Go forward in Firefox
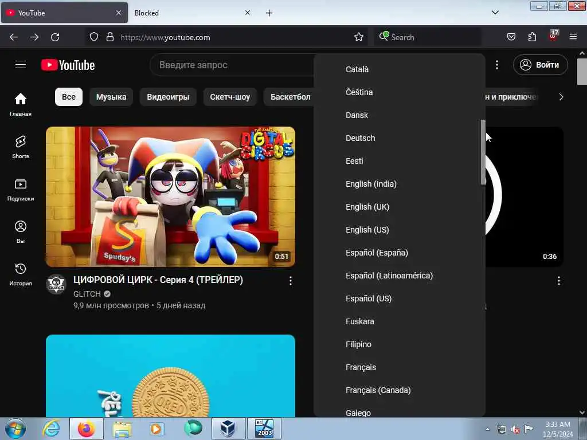This screenshot has height=440, width=587. pyautogui.click(x=34, y=37)
